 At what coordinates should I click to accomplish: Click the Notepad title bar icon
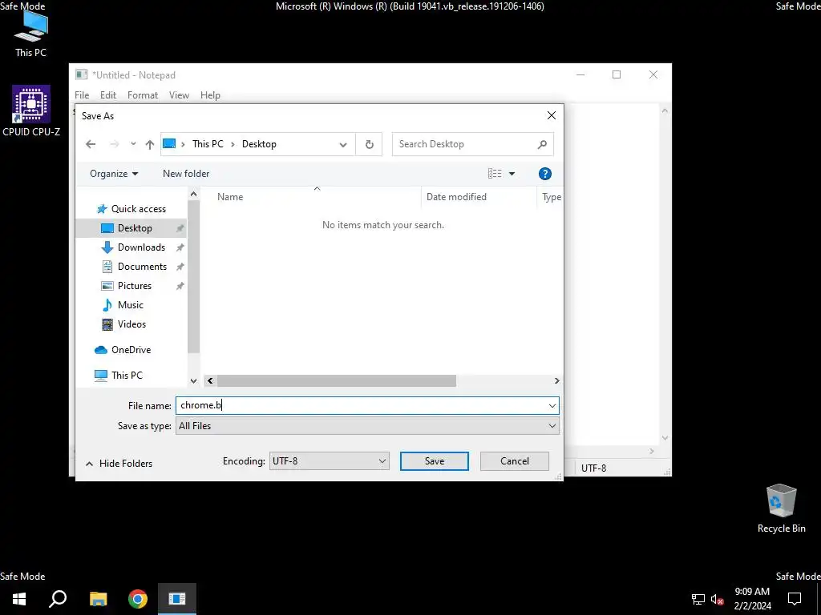click(x=81, y=74)
